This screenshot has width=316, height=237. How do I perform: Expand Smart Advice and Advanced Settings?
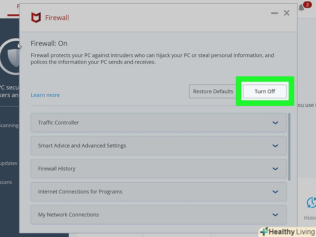click(158, 146)
